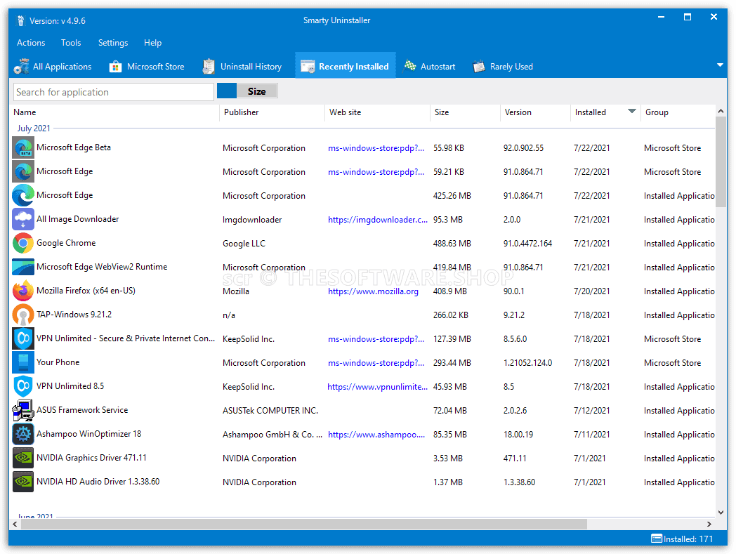Click the Microsoft Edge Beta app icon

[x=23, y=148]
